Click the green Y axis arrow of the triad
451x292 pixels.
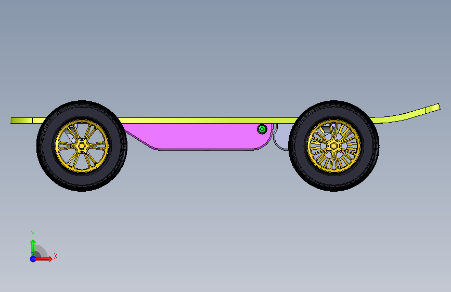click(x=33, y=247)
